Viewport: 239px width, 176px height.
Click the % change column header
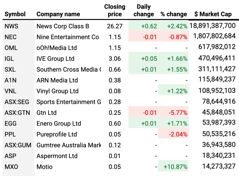[174, 14]
